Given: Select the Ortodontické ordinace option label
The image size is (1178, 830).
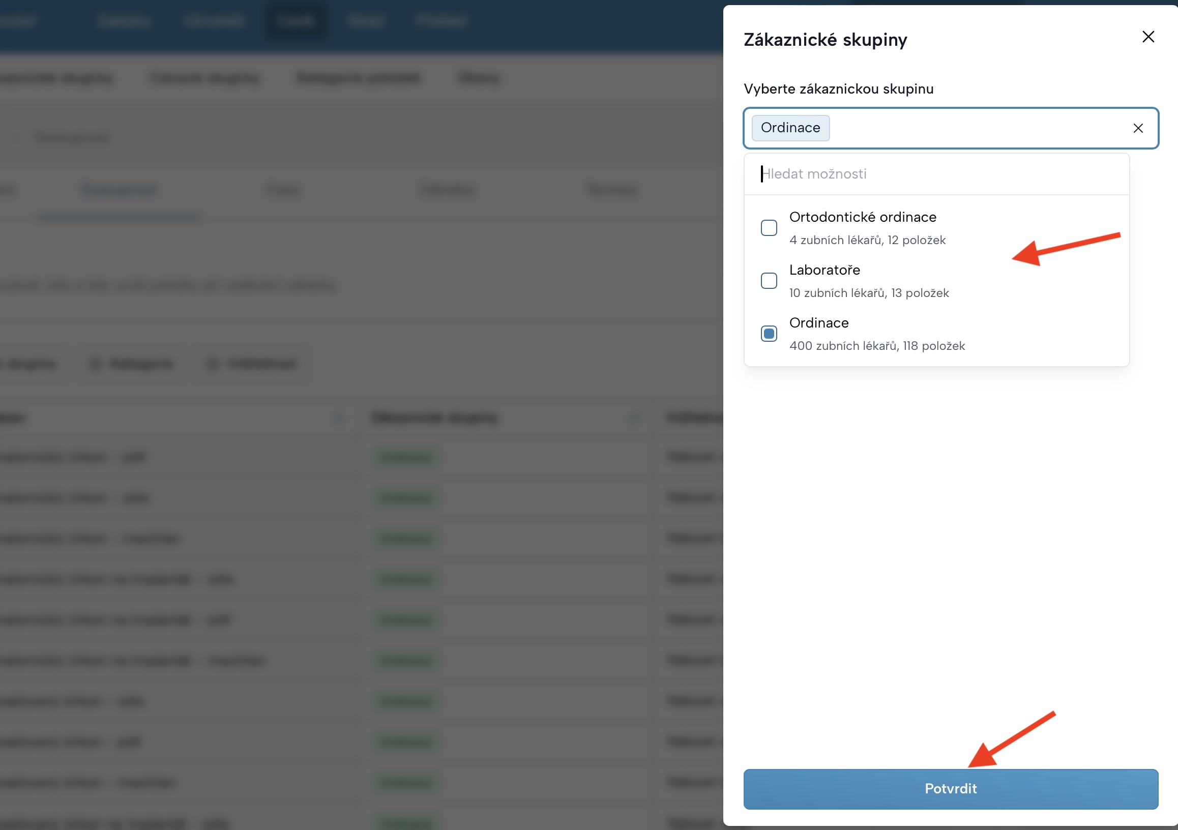Looking at the screenshot, I should click(x=862, y=217).
